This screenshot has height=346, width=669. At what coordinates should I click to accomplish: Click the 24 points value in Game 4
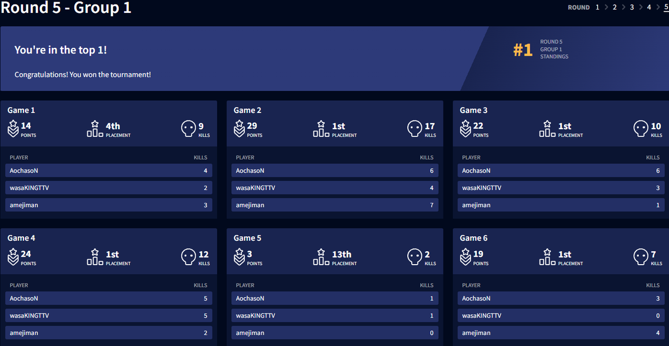click(26, 254)
